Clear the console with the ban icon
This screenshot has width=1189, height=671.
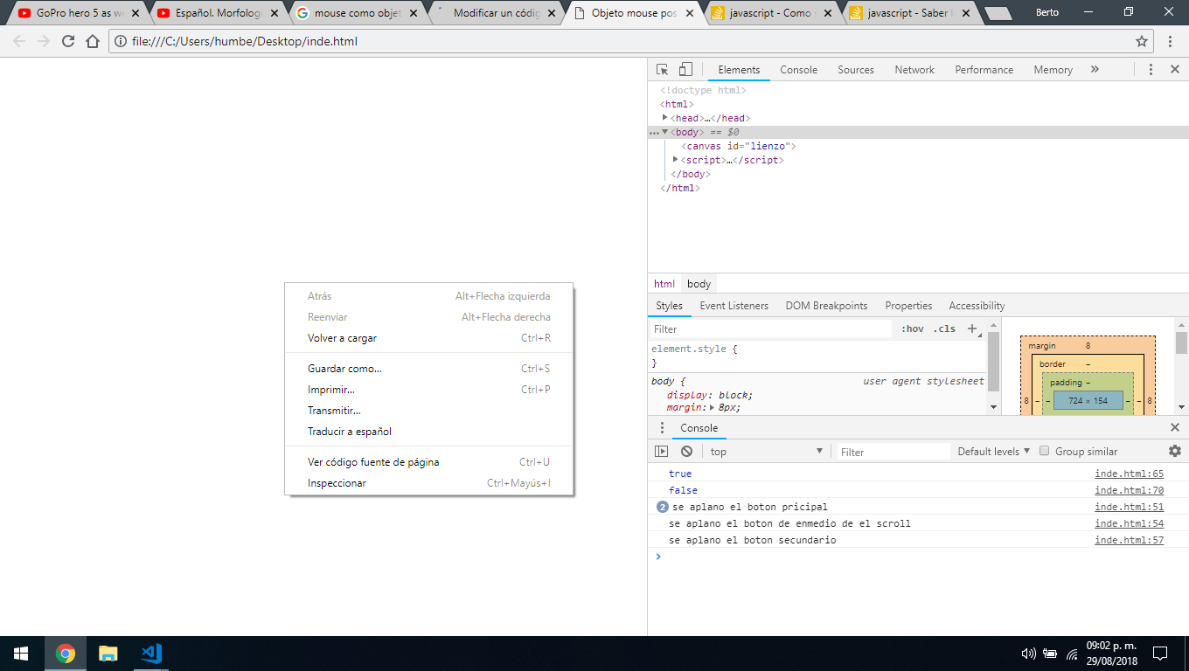[x=687, y=452]
